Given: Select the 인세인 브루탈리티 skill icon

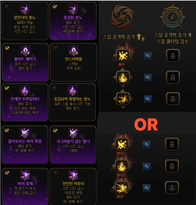Looking at the screenshot, I should (x=25, y=90).
